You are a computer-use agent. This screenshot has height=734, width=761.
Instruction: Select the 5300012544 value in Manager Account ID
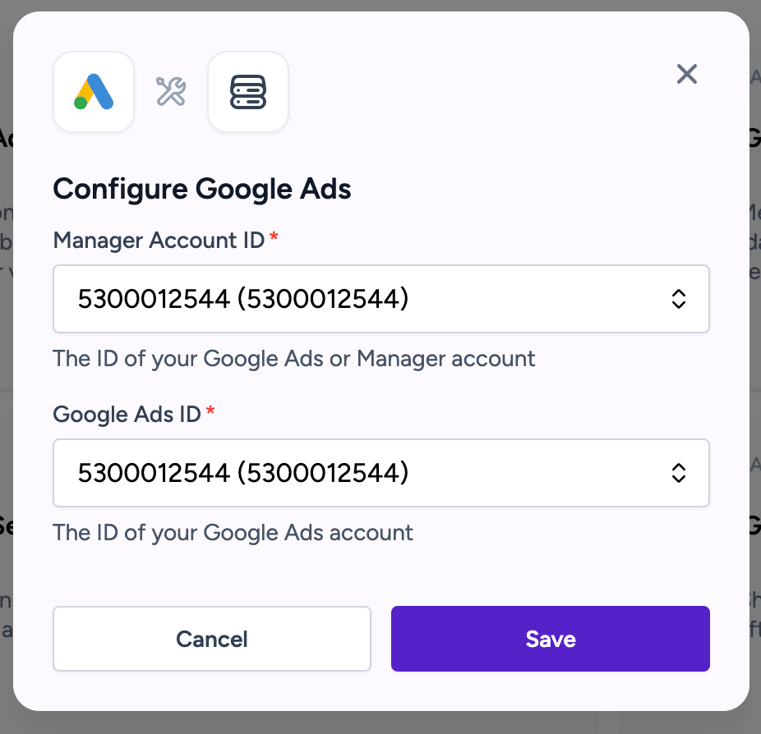pos(242,299)
